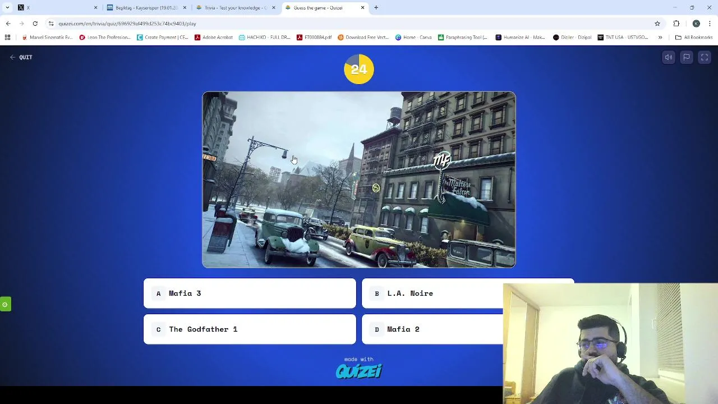Viewport: 718px width, 404px height.
Task: Click the yellow countdown timer circle
Action: click(359, 69)
